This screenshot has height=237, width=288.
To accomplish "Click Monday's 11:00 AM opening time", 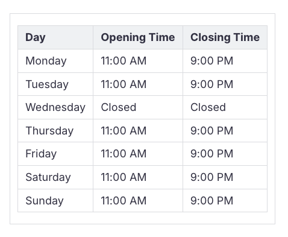I will pyautogui.click(x=124, y=61).
